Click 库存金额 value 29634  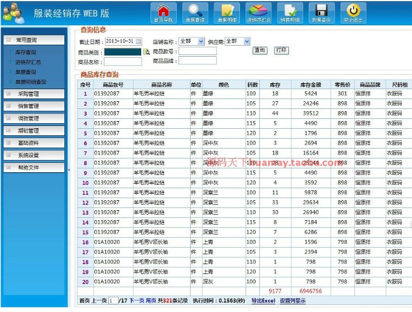(x=311, y=202)
